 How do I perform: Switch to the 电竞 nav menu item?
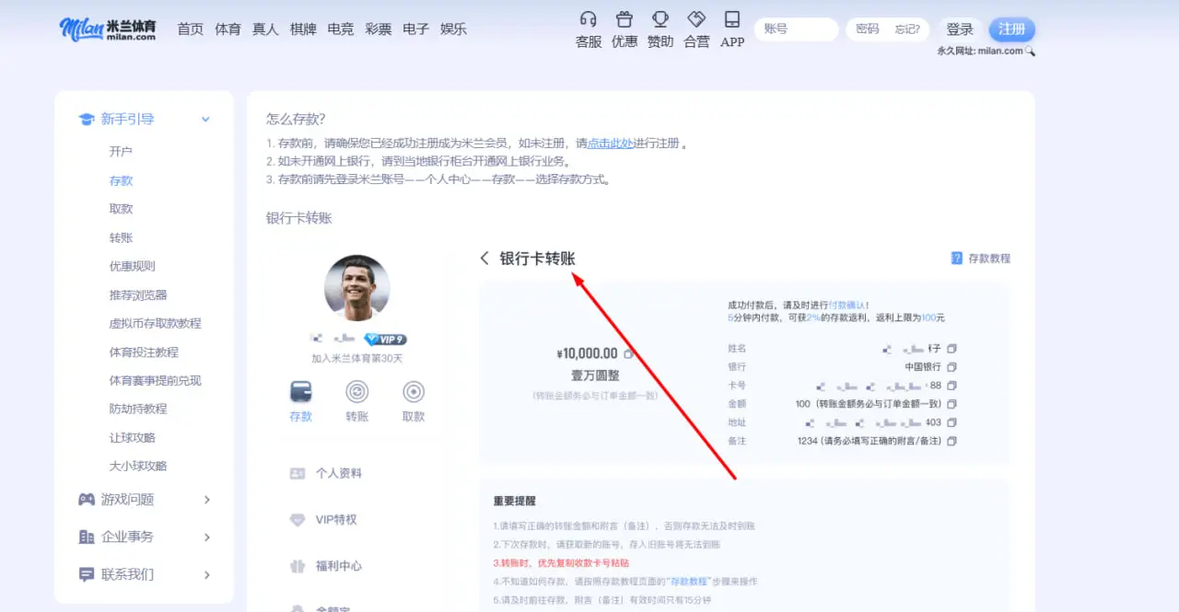tap(341, 29)
